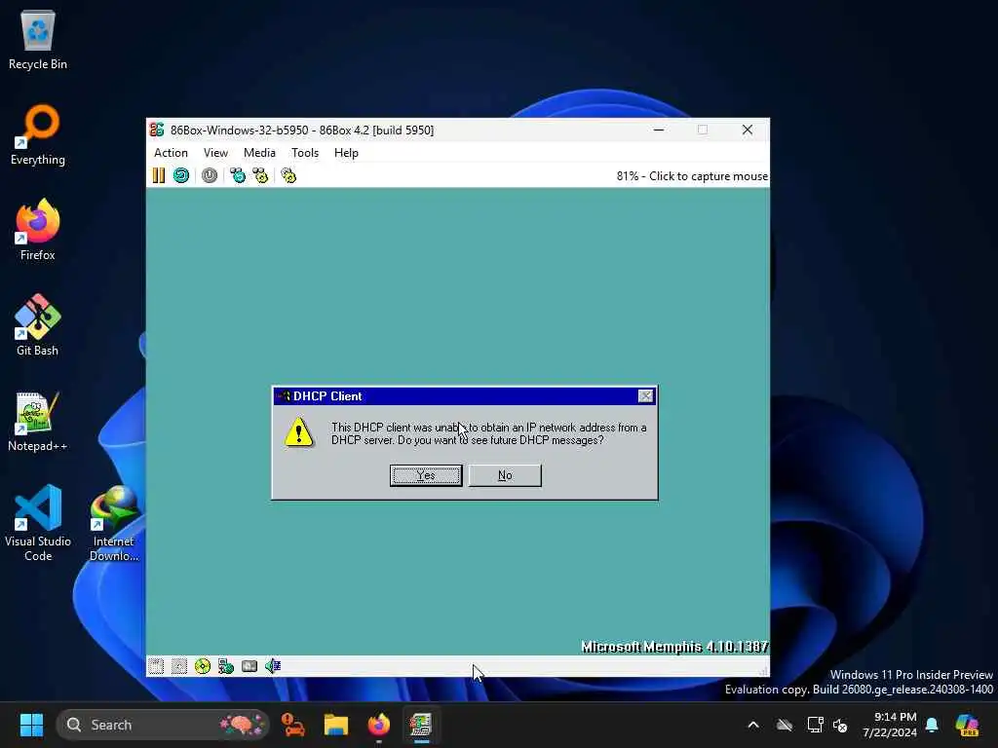Click '81% - Click to capture mouse' text
998x748 pixels.
click(x=692, y=176)
